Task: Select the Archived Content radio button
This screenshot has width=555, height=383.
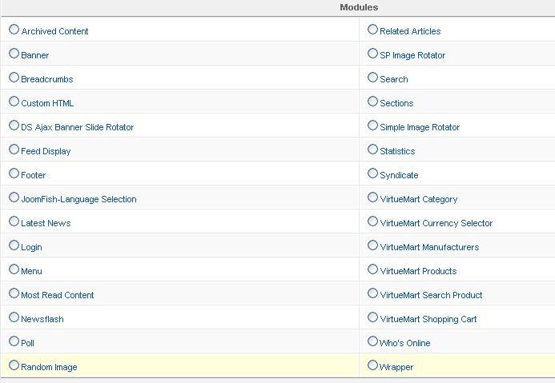Action: click(x=14, y=29)
